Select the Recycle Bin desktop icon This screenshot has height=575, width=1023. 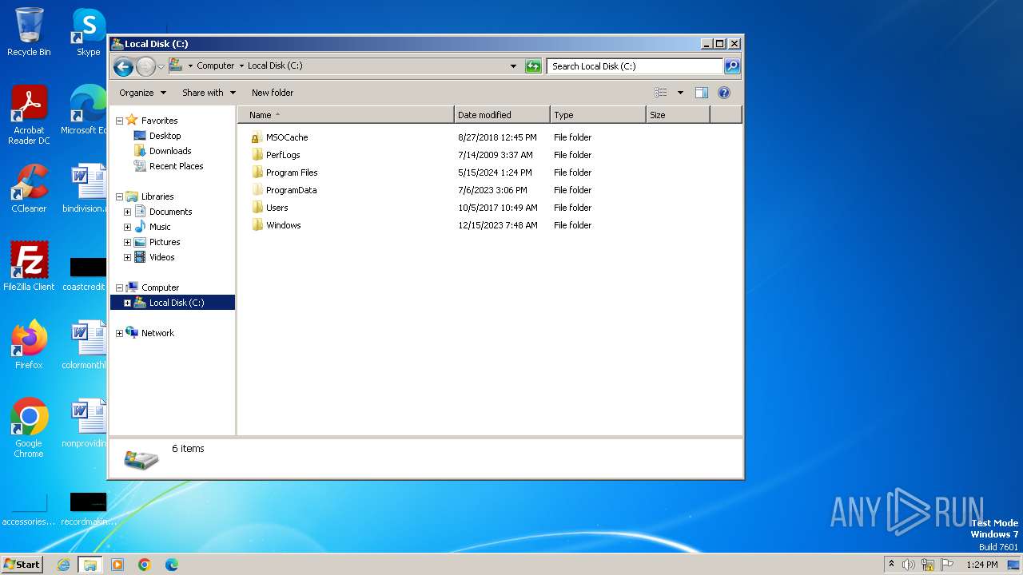coord(29,33)
